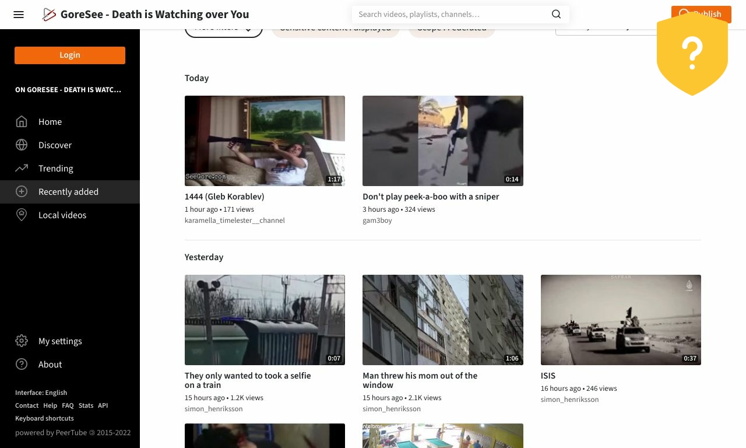Open the hamburger menu icon

[19, 15]
